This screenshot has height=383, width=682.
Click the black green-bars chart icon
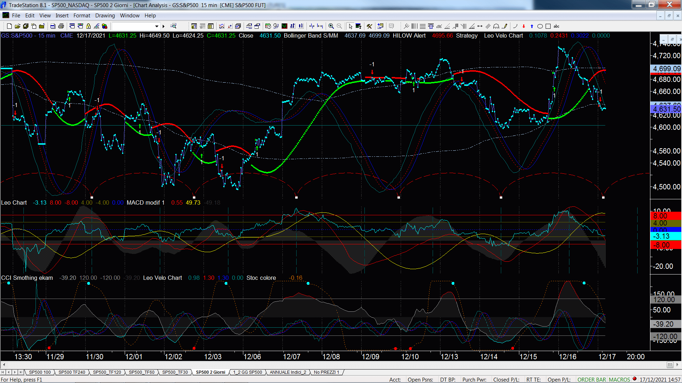pos(285,26)
